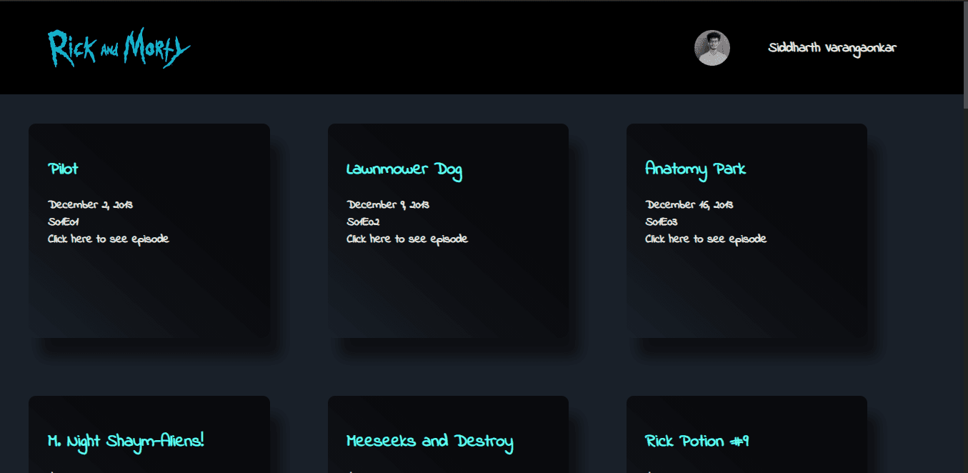Viewport: 968px width, 473px height.
Task: Click the December 16, 2013 air date
Action: (689, 205)
